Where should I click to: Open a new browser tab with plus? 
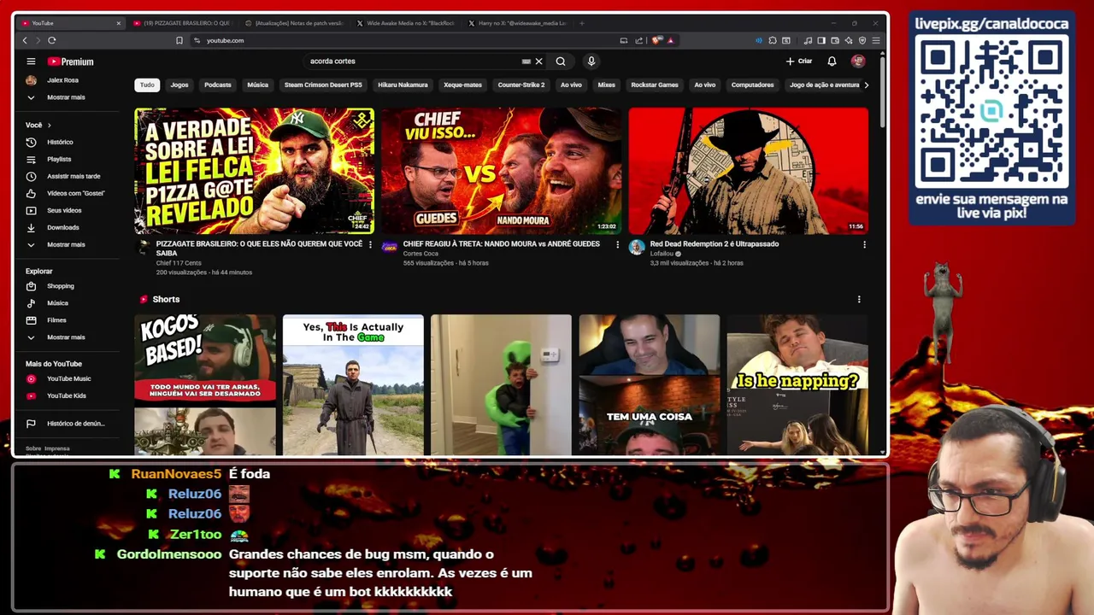click(x=582, y=23)
